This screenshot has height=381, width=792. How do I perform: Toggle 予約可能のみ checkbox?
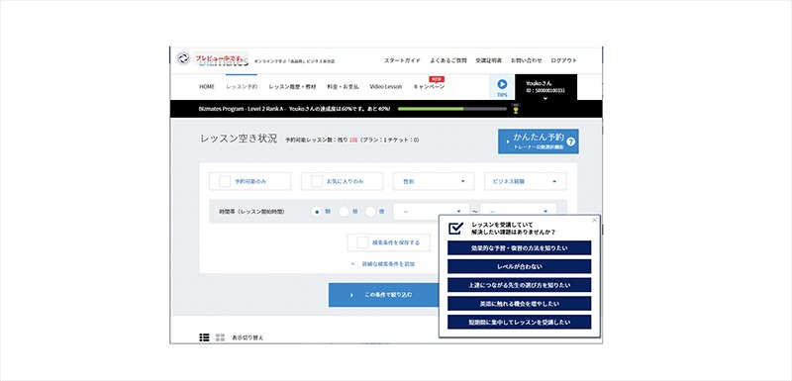(x=225, y=182)
